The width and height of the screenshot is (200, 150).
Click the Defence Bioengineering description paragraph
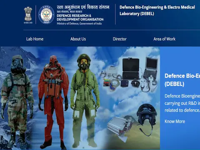[x=182, y=103]
